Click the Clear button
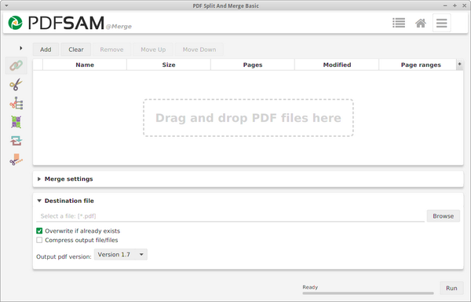Viewport: 471px width, 302px height. click(76, 50)
